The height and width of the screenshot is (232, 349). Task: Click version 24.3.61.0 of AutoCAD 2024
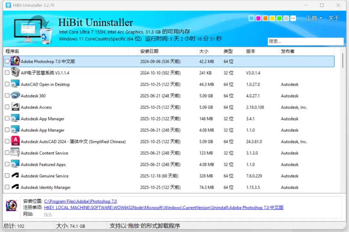(x=254, y=142)
